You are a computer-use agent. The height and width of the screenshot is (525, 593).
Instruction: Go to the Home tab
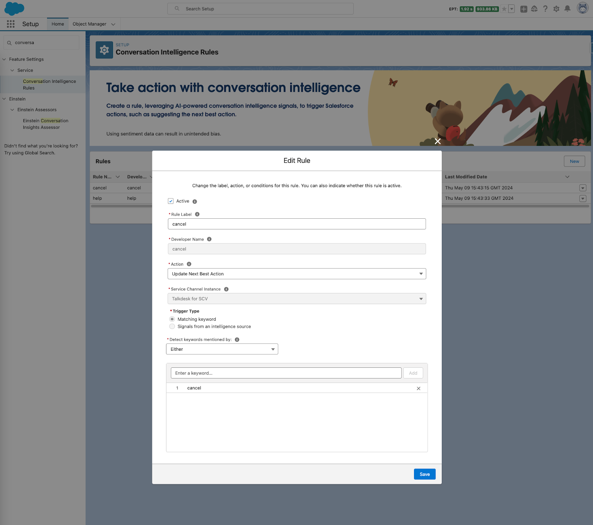click(x=57, y=24)
